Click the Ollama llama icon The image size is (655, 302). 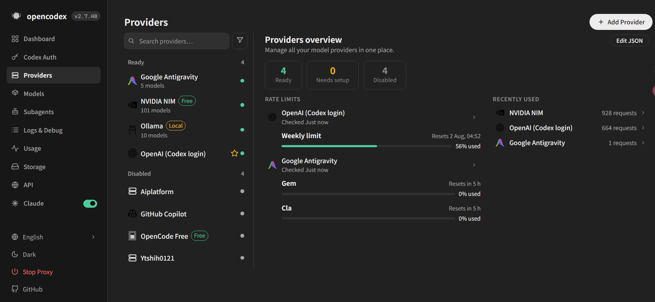[x=132, y=130]
